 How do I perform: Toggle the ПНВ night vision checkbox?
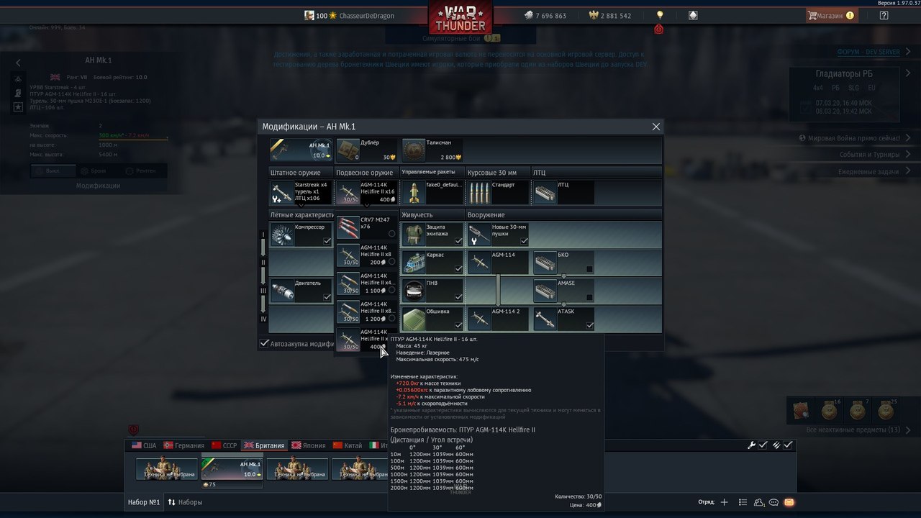458,297
